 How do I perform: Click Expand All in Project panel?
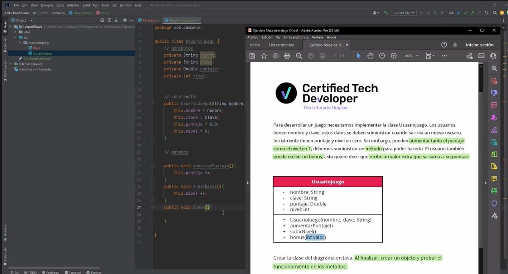109,20
